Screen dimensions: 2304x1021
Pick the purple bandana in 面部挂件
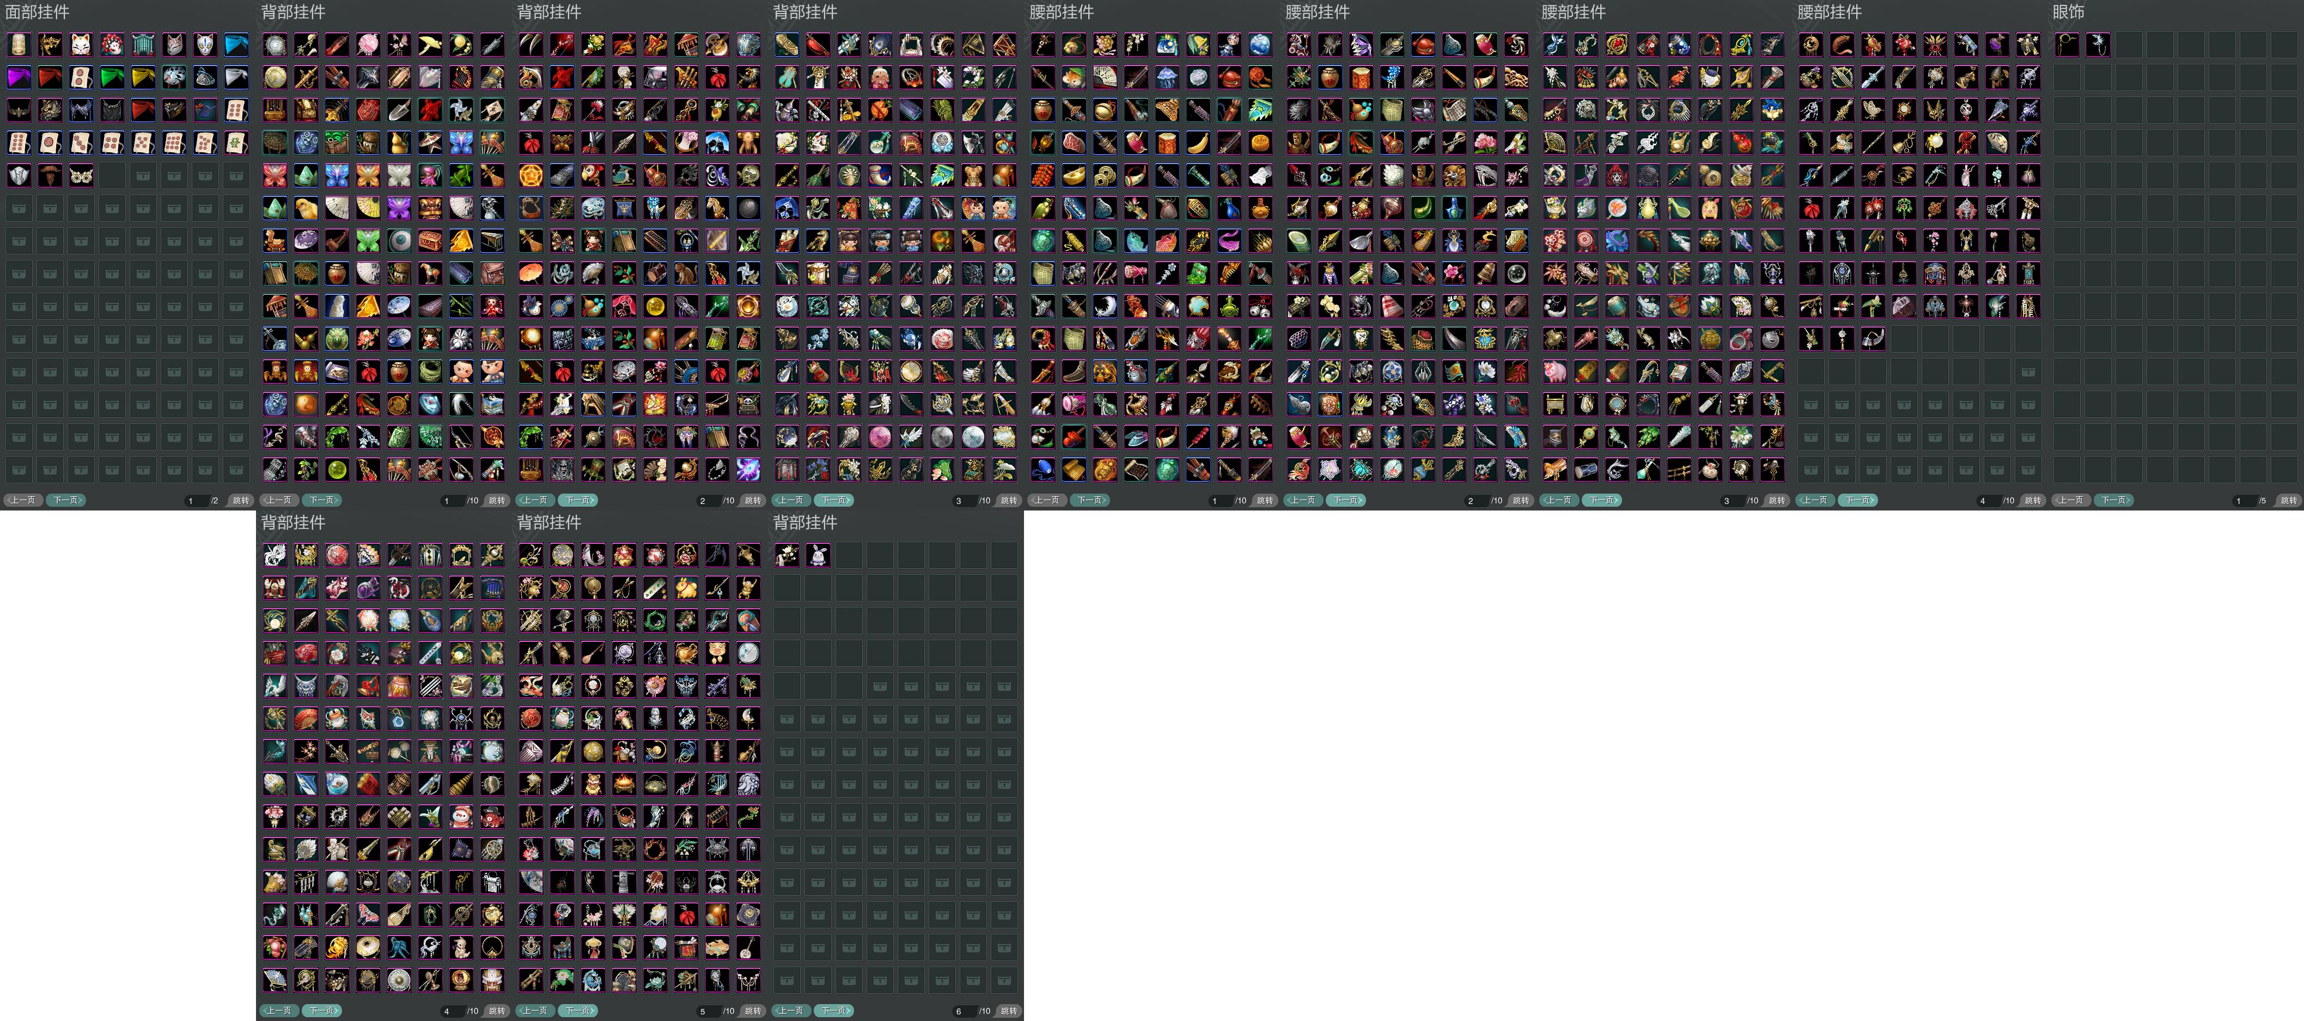(x=19, y=78)
